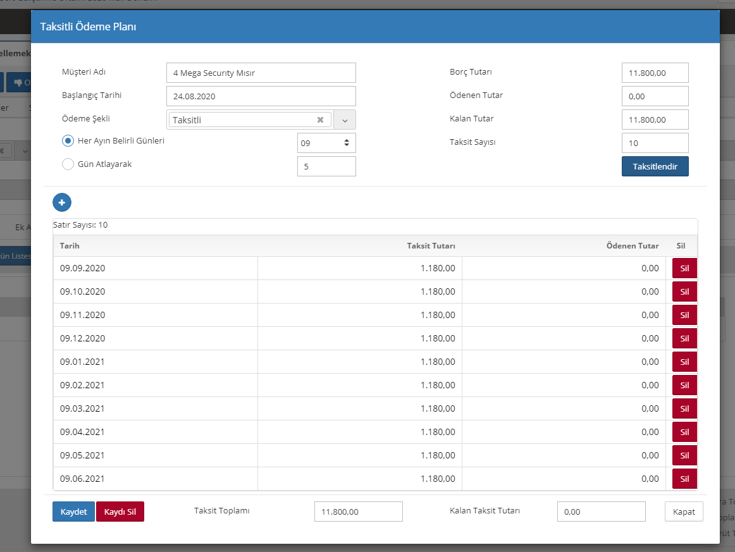Screen dimensions: 735x552
Task: Clear the Taksitli selection with the X icon
Action: 320,120
